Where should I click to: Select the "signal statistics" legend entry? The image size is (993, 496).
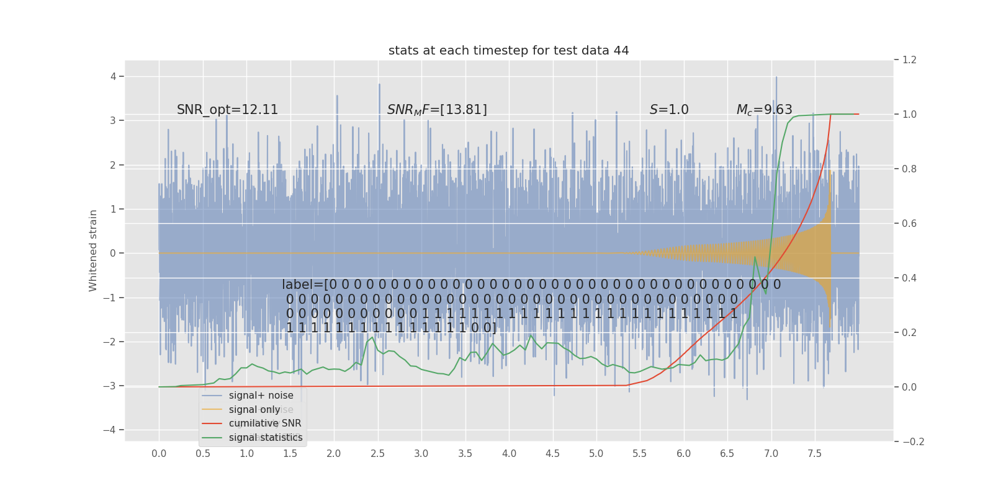click(x=266, y=438)
